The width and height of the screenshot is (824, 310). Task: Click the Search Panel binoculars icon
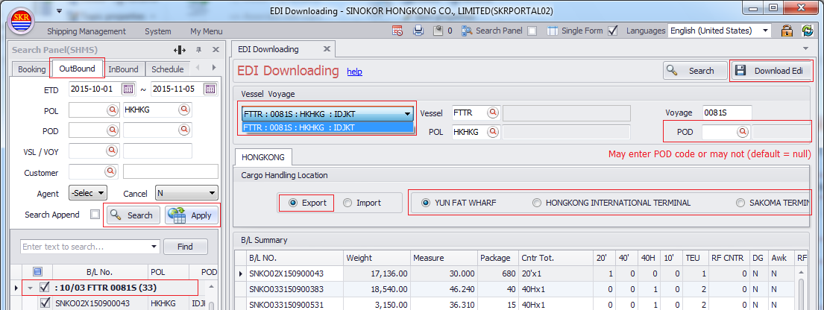467,31
